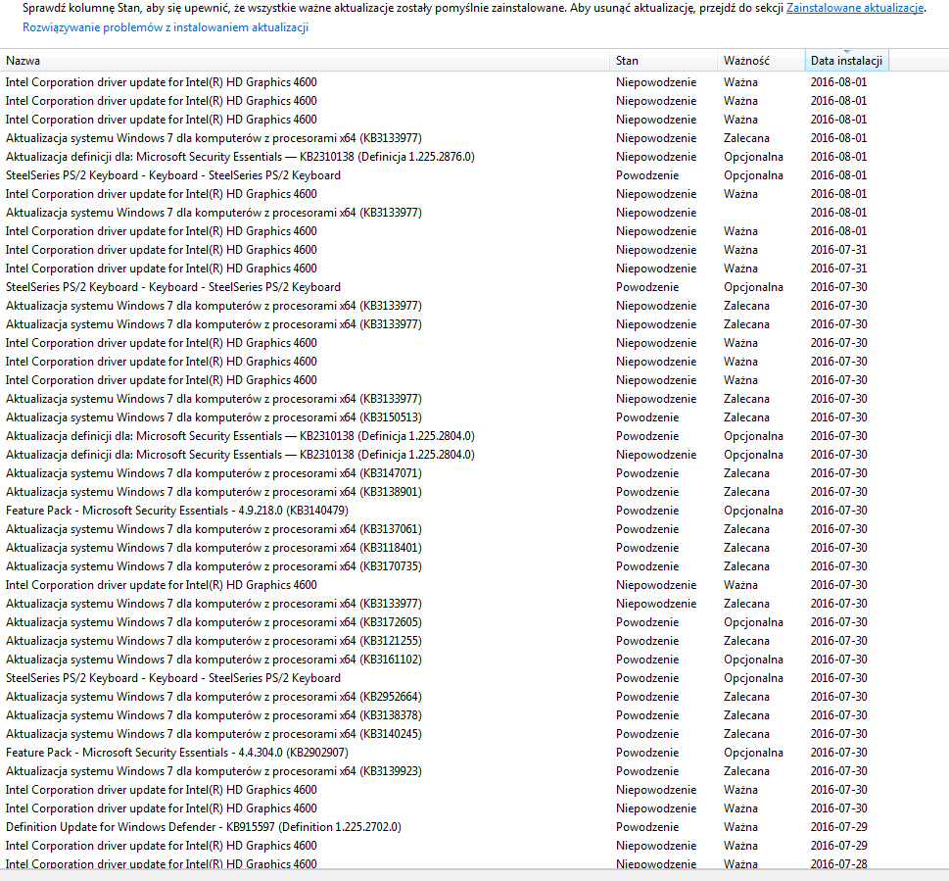This screenshot has height=881, width=949.
Task: Click the Opcjonalna cell in the KB2902907 row
Action: tap(753, 753)
